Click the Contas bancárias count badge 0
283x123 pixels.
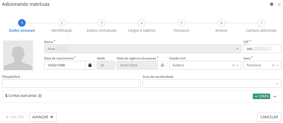[x=40, y=96]
